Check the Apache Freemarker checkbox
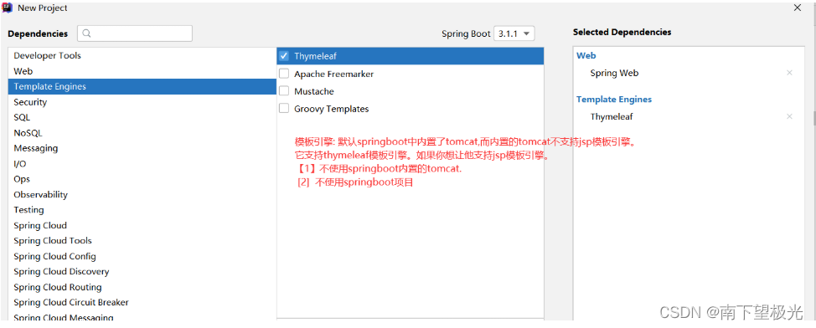This screenshot has width=816, height=328. click(x=284, y=74)
